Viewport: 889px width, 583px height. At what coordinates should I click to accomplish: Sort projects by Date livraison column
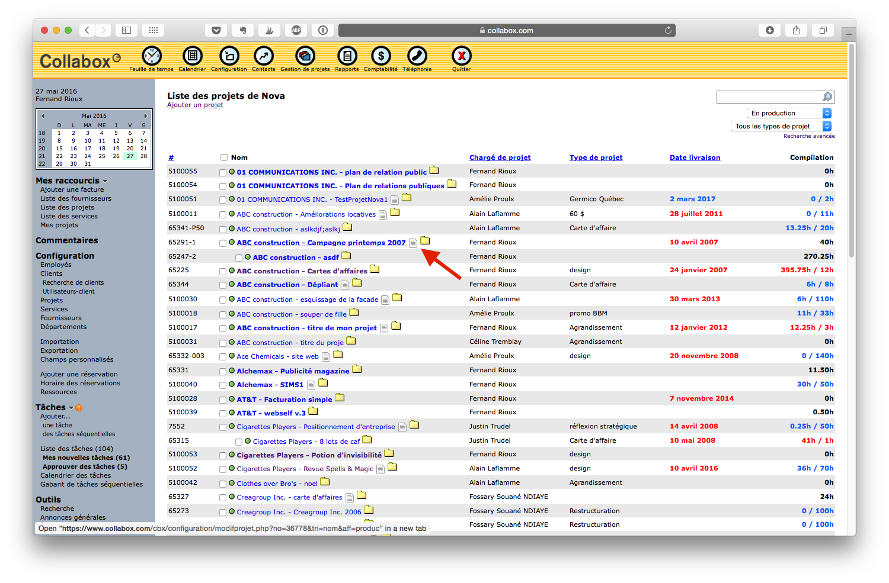pyautogui.click(x=695, y=157)
